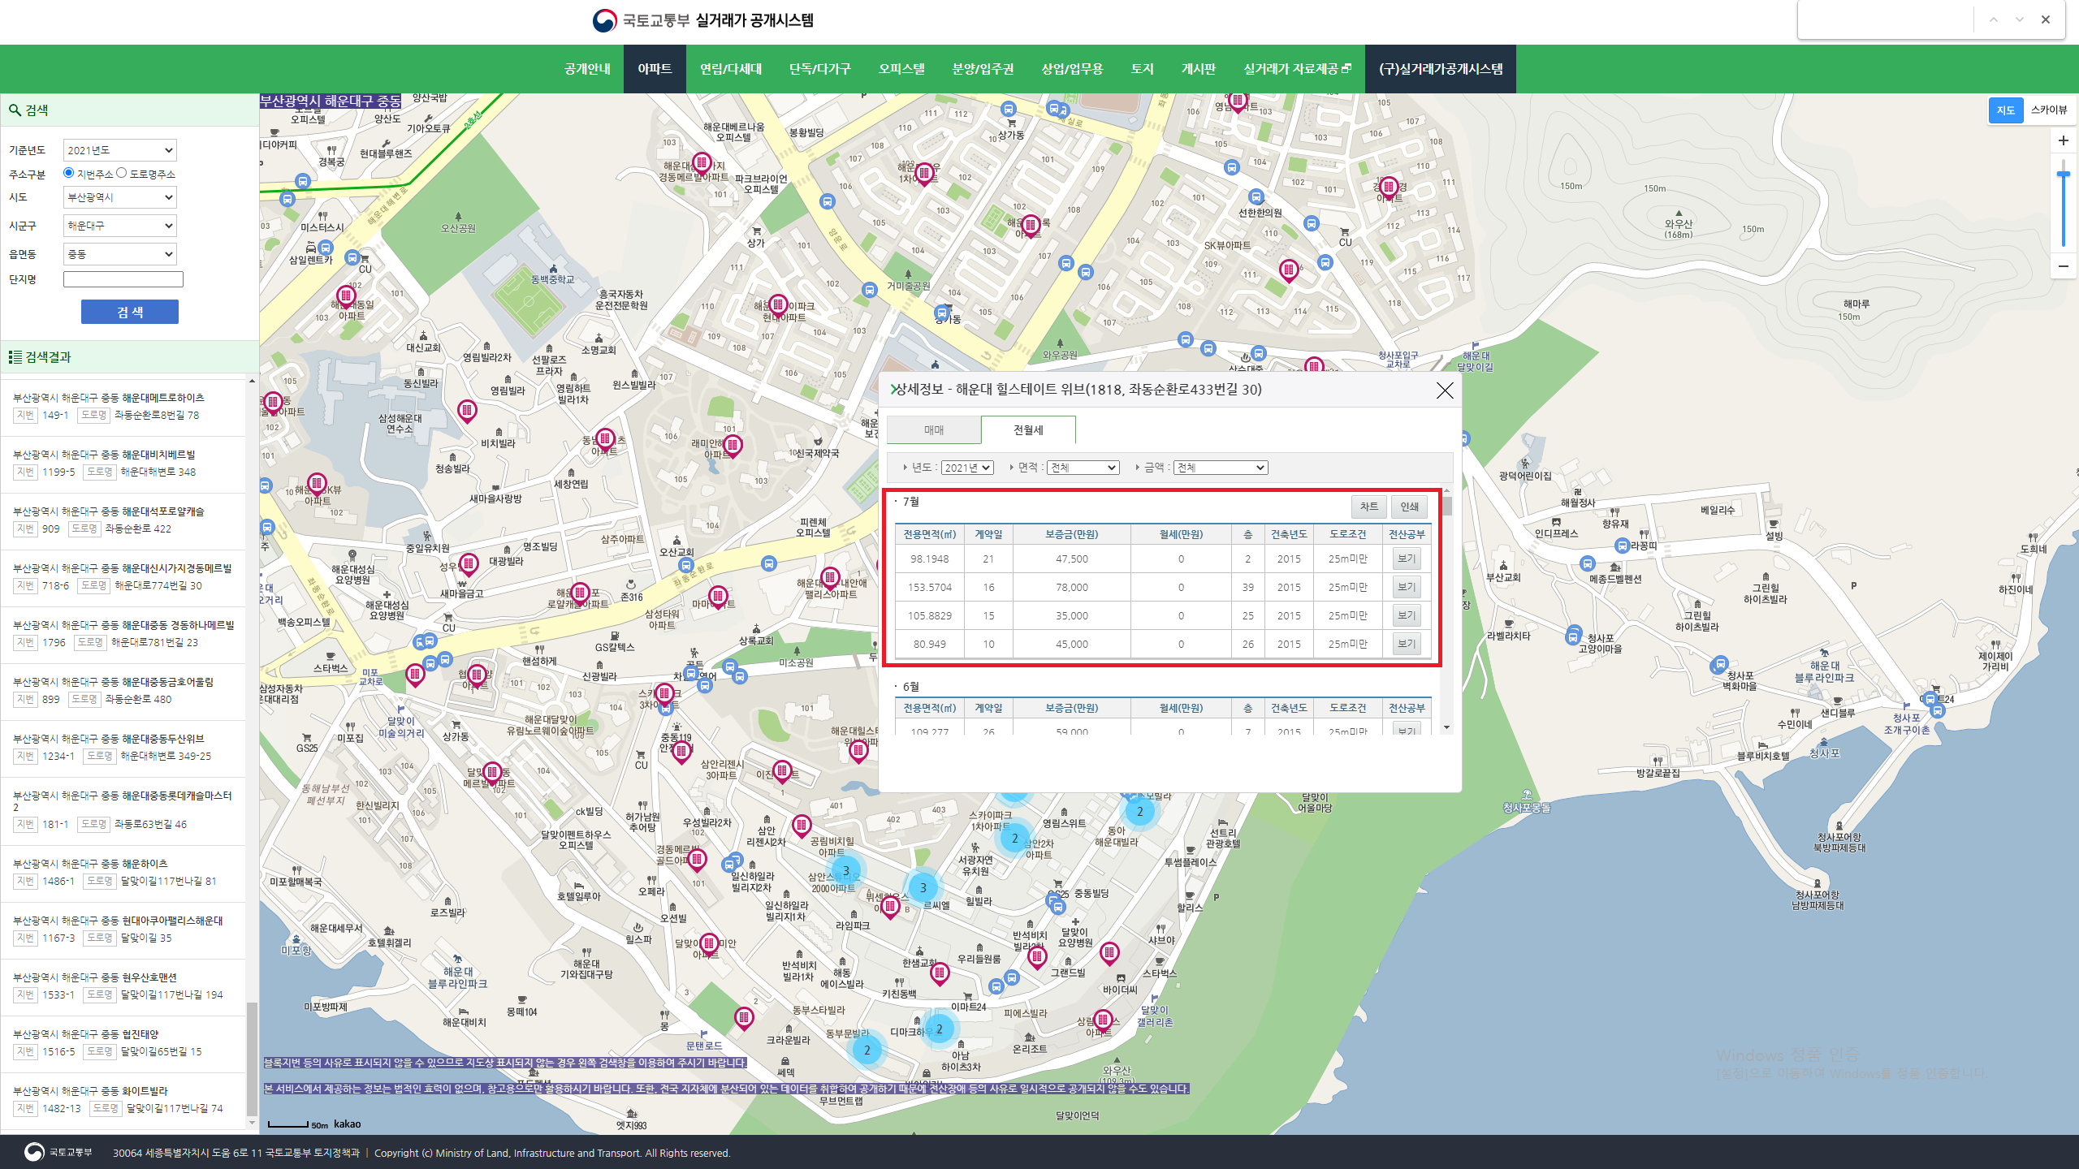Select the 도로명주소 radio button

122,173
